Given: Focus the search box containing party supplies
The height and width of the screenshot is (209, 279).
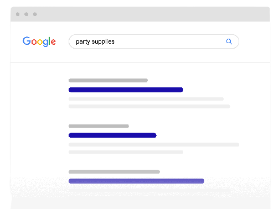Looking at the screenshot, I should click(154, 41).
